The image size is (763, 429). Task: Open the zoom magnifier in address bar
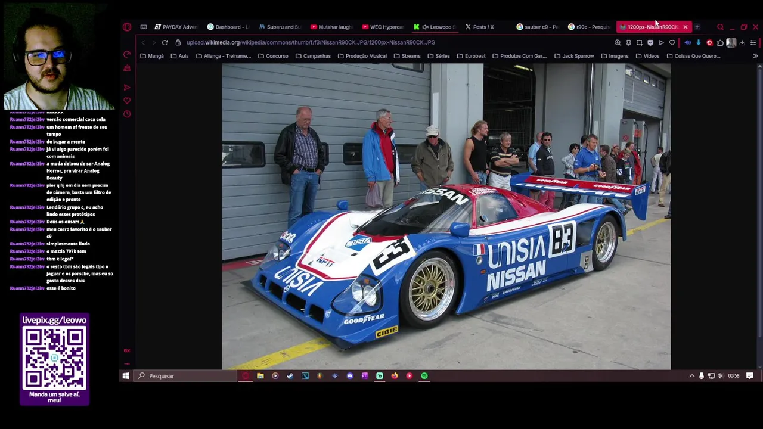(618, 42)
